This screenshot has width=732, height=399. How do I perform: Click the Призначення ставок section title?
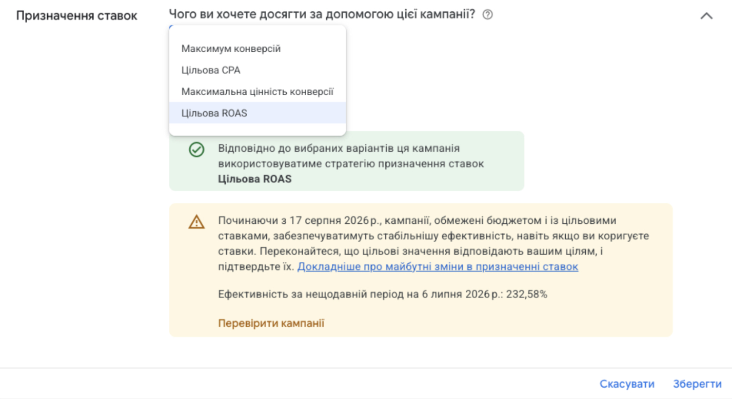pyautogui.click(x=77, y=15)
